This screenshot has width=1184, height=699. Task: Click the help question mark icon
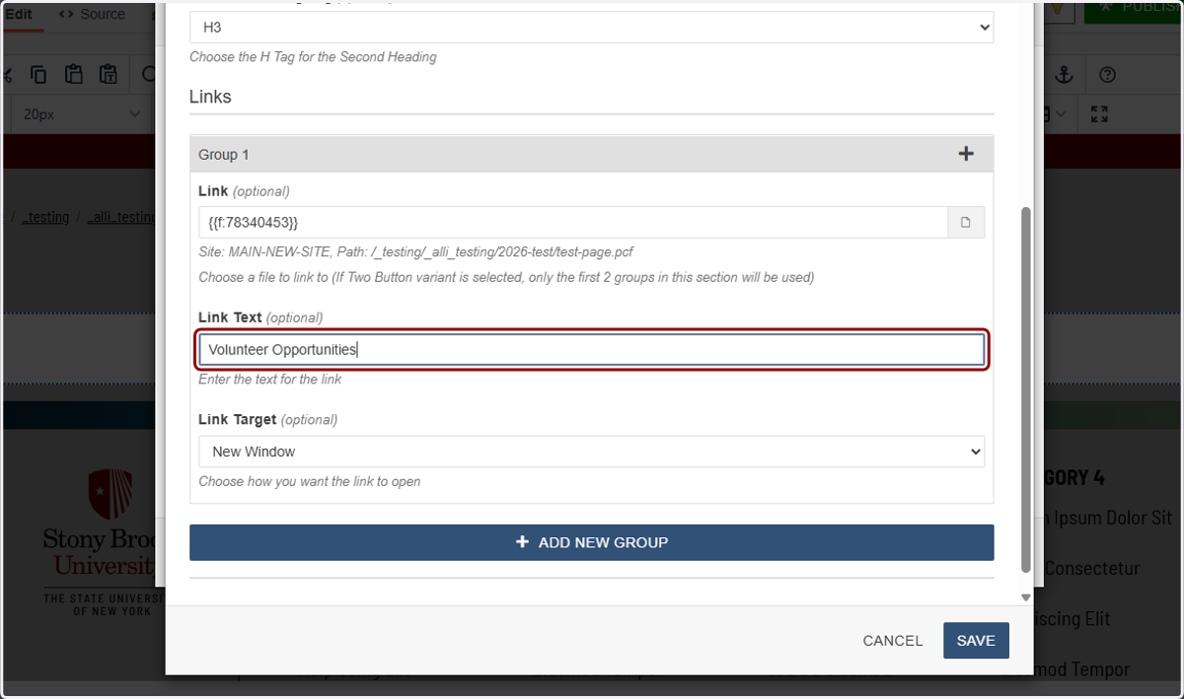coord(1107,75)
